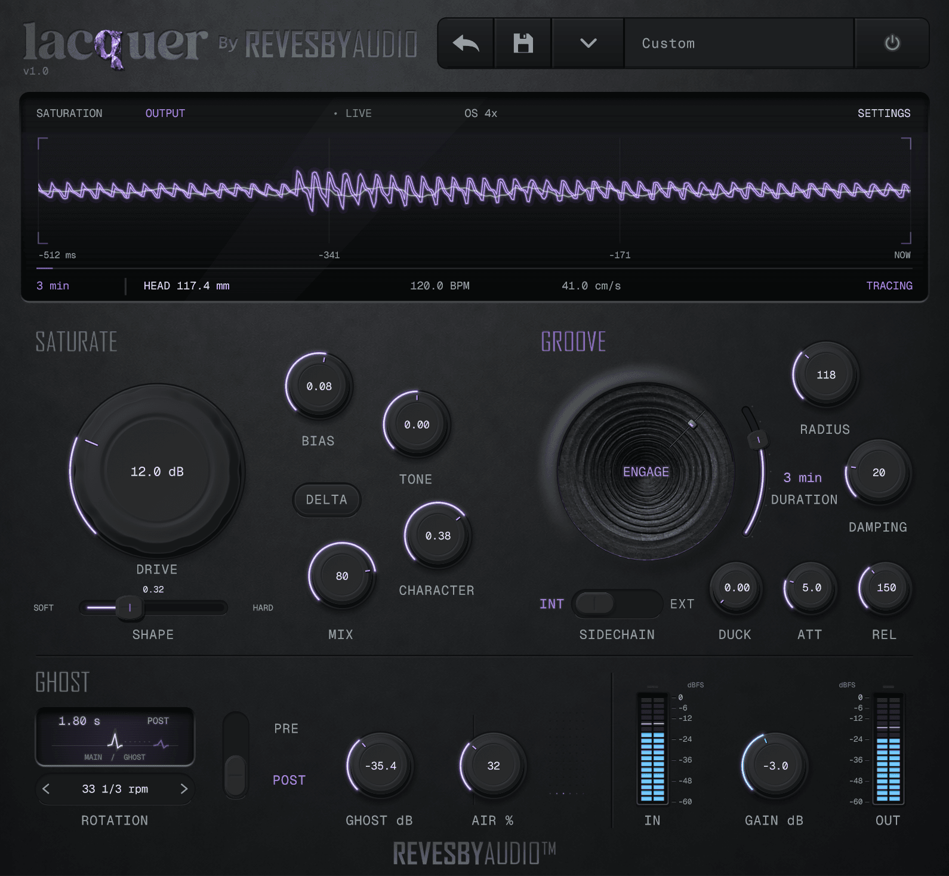Toggle the plugin power bypass button

click(x=892, y=44)
